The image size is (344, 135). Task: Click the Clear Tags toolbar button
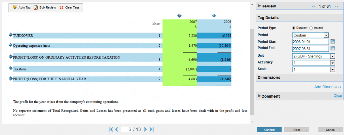(x=70, y=7)
